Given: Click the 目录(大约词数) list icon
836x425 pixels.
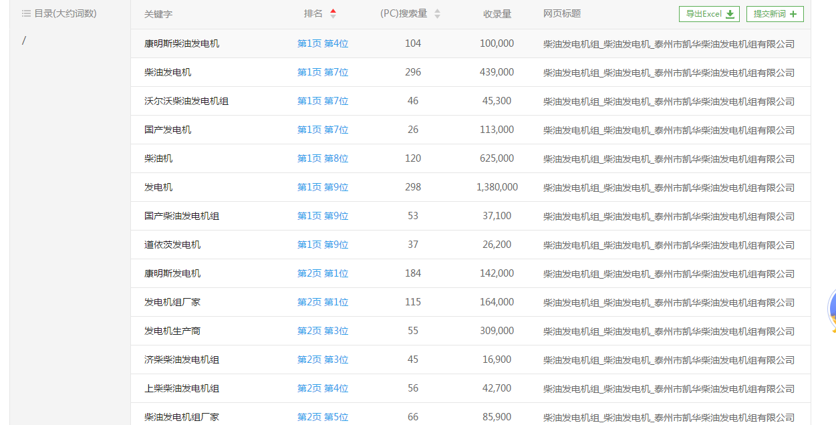Looking at the screenshot, I should (27, 13).
